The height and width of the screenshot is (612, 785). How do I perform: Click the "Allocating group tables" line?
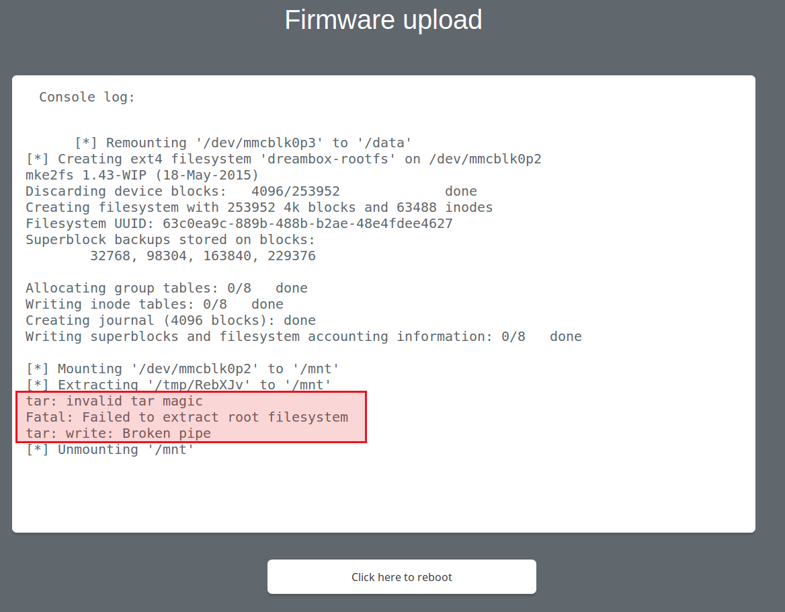(166, 288)
